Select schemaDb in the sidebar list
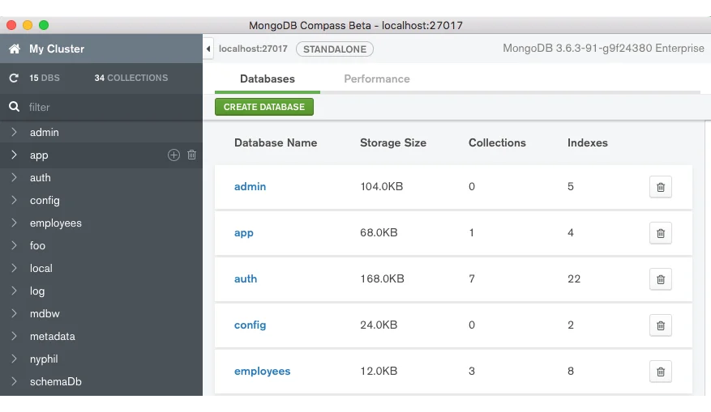This screenshot has width=711, height=412. pyautogui.click(x=56, y=381)
